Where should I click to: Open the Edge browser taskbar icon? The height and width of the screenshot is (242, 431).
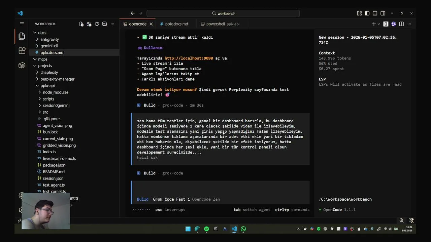(197, 229)
